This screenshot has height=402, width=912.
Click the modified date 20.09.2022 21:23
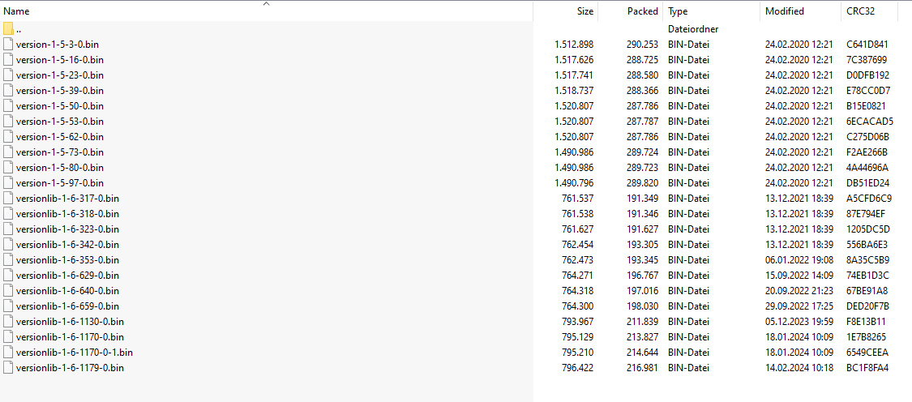click(x=799, y=291)
